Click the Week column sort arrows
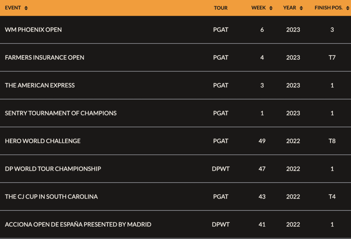 click(x=271, y=8)
